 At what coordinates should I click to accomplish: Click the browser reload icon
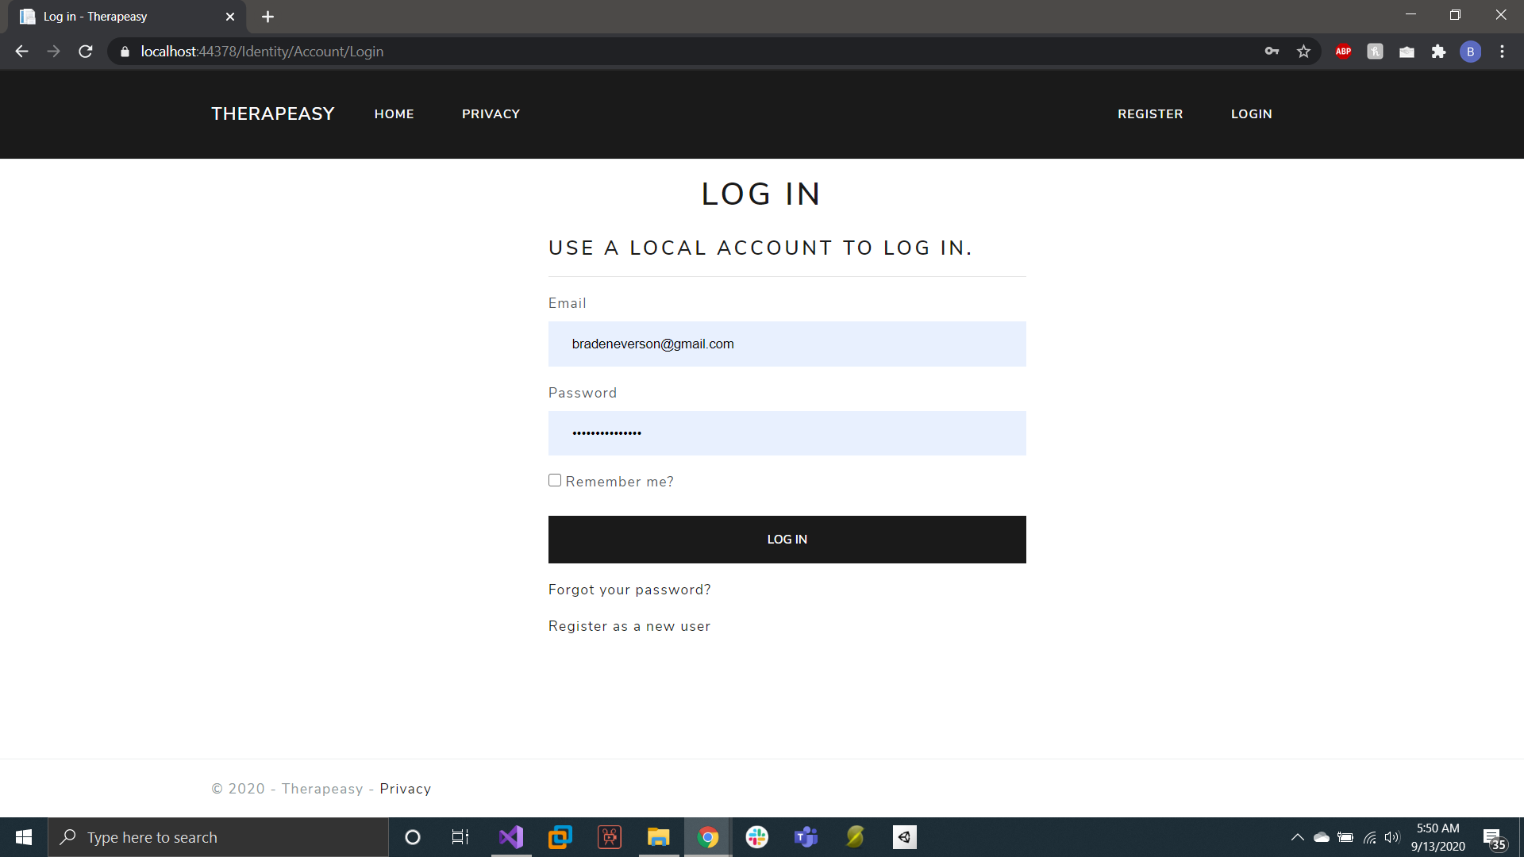coord(86,52)
